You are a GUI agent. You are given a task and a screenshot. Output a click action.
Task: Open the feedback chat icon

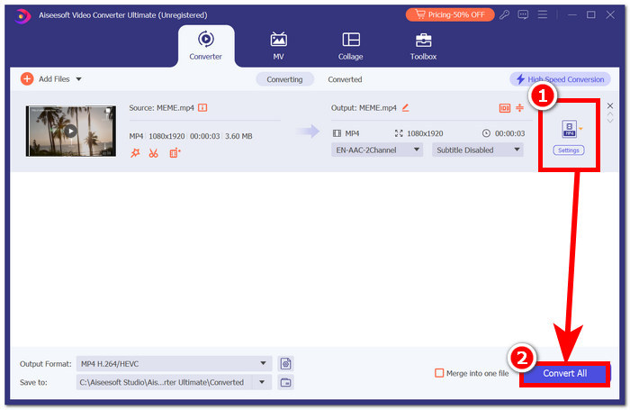(523, 15)
